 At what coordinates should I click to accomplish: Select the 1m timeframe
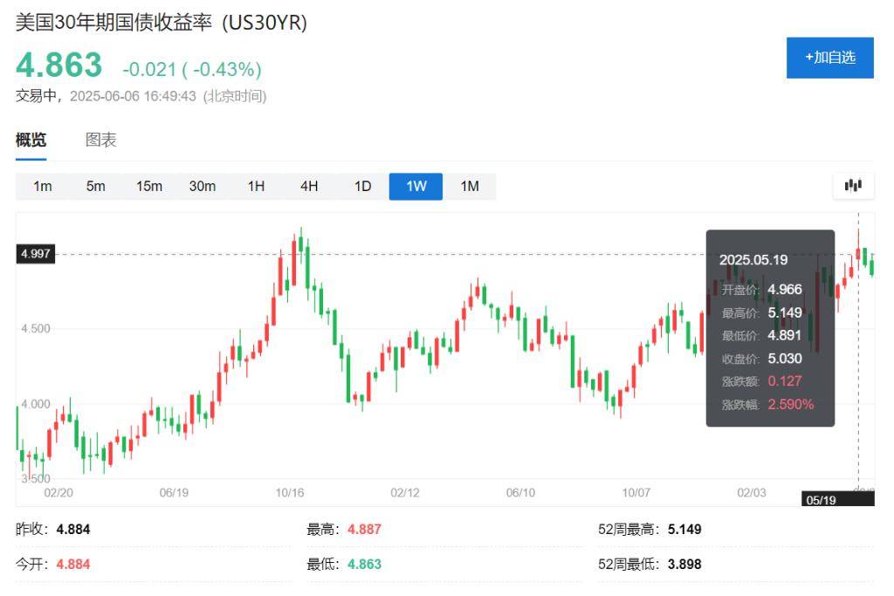click(42, 186)
